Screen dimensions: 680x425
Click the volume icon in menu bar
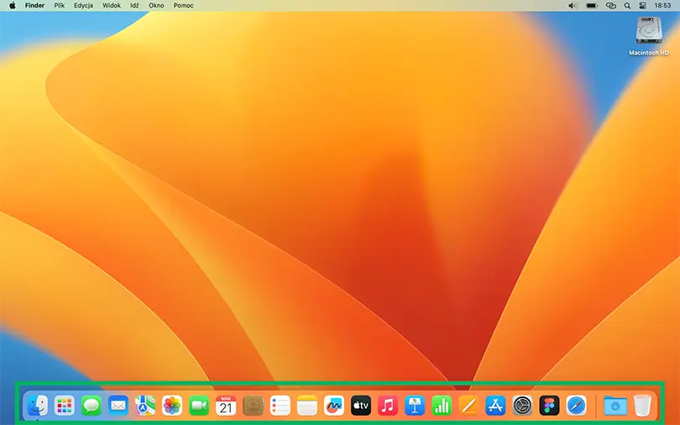(573, 5)
